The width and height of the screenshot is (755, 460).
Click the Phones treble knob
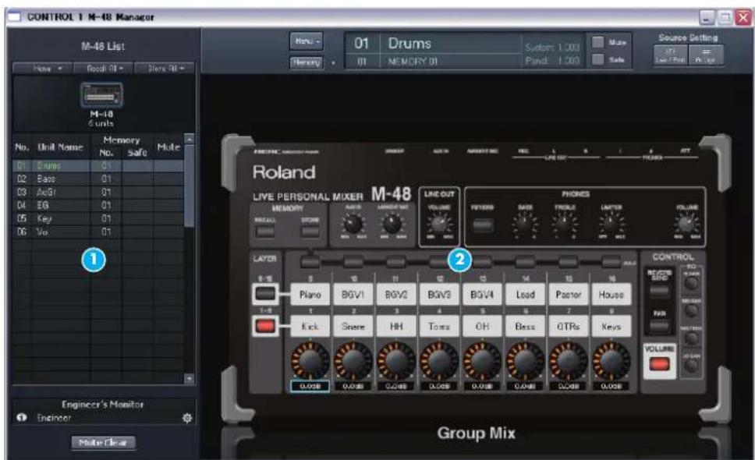(x=563, y=225)
